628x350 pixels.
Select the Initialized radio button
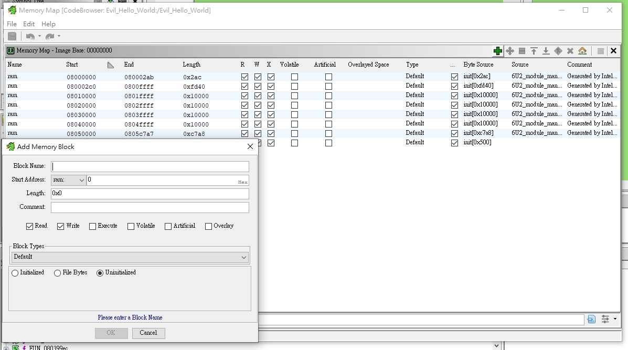15,273
